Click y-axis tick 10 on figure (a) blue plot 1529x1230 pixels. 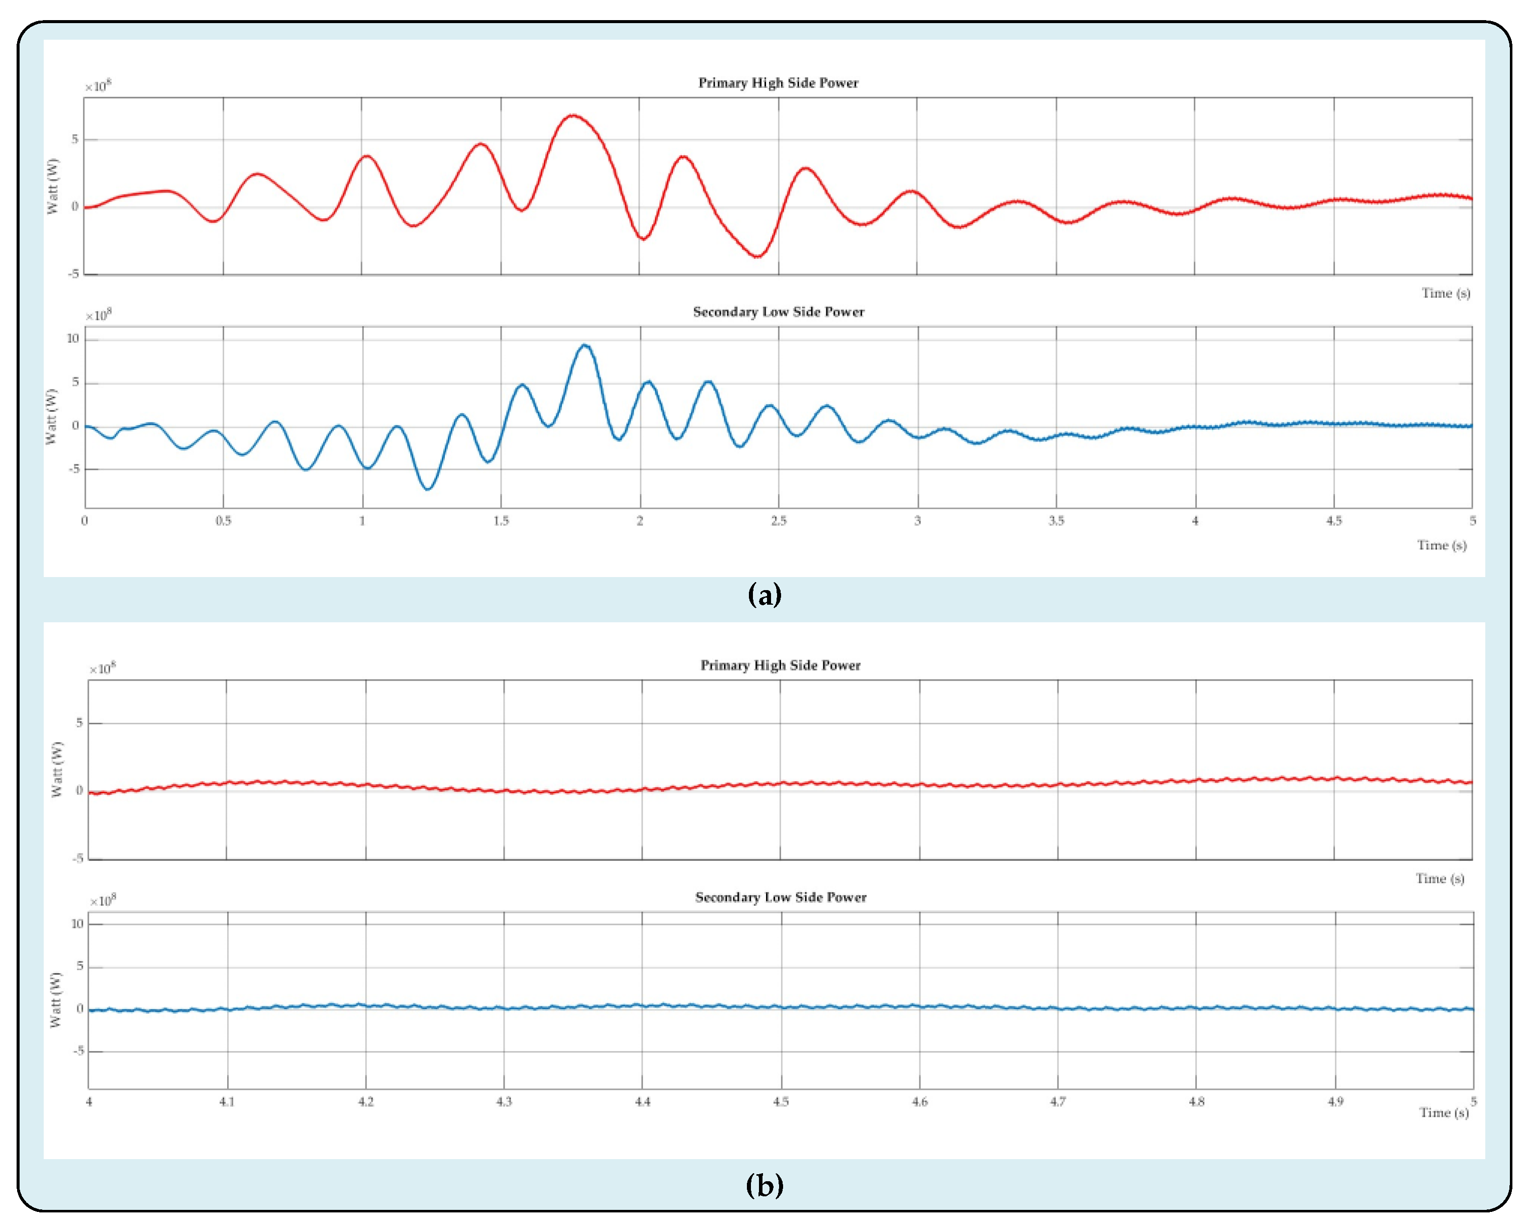click(x=73, y=339)
